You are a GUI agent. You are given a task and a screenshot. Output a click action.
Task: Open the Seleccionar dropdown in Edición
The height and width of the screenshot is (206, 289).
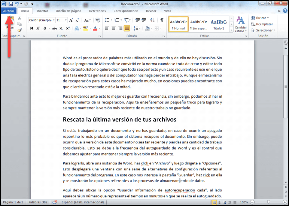pos(265,30)
